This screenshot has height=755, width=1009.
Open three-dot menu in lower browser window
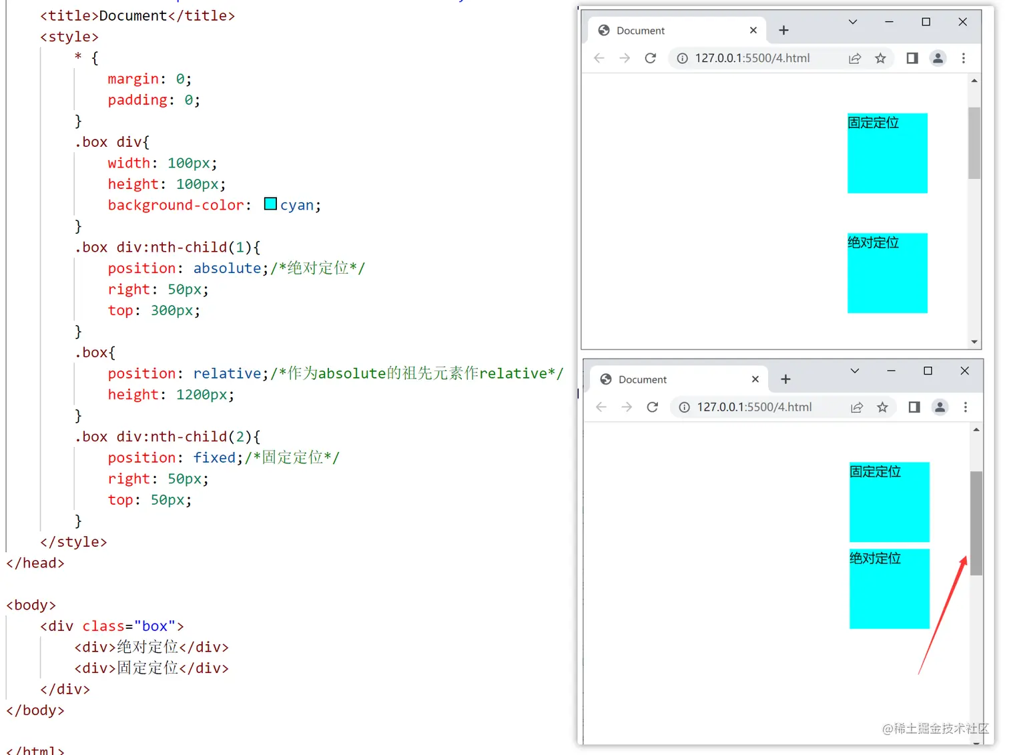(x=966, y=407)
